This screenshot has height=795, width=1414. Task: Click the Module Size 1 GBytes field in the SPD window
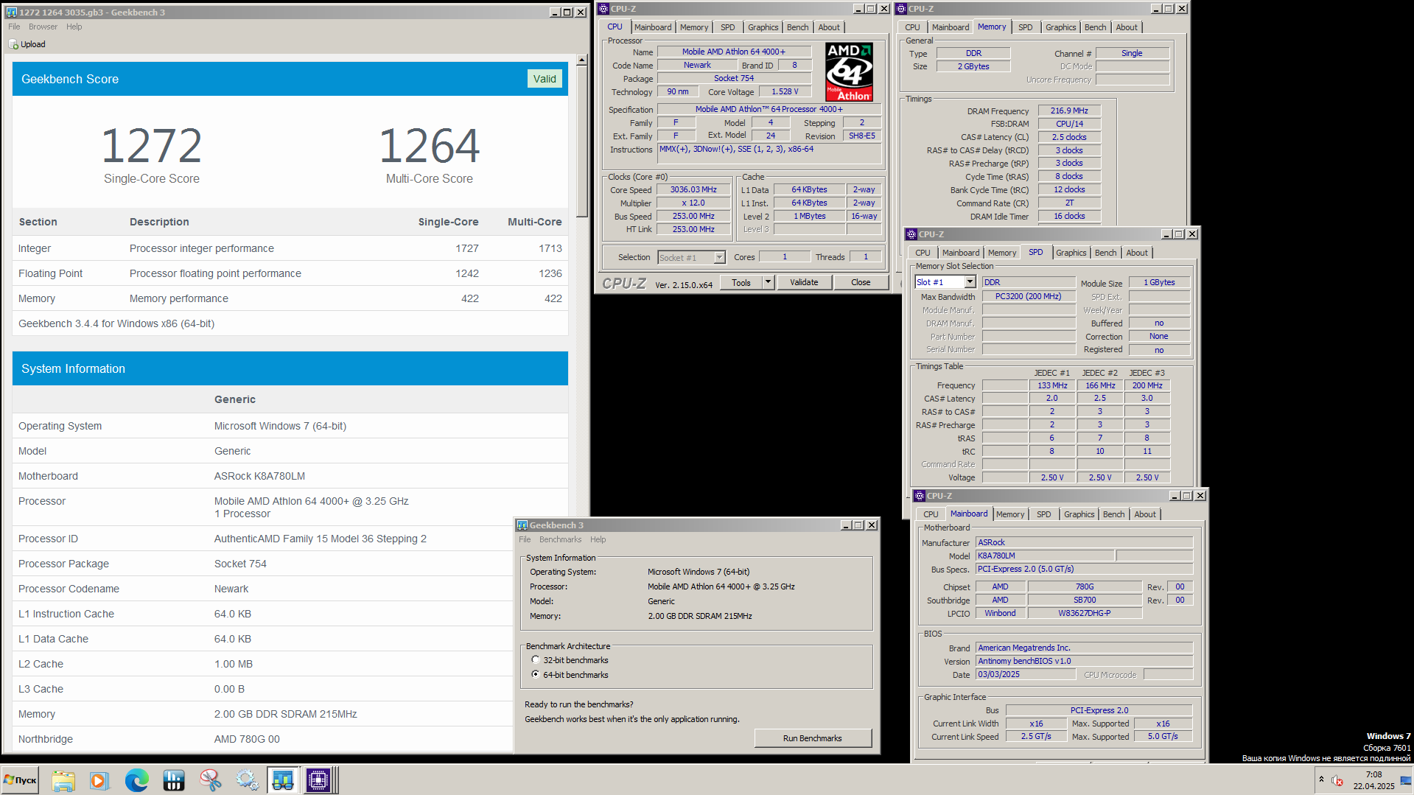coord(1159,283)
